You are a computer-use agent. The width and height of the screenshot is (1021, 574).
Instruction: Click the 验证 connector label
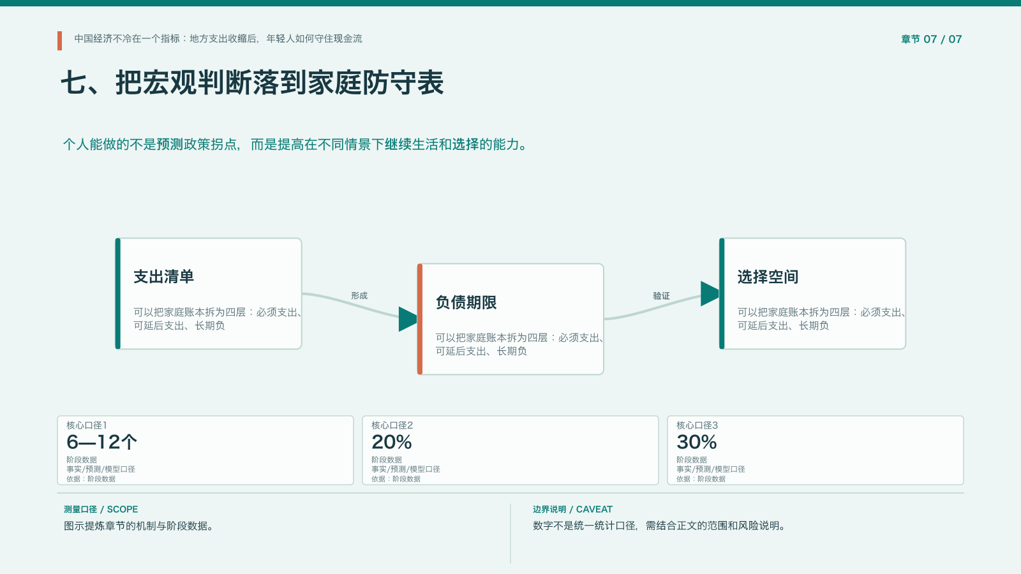(x=661, y=295)
